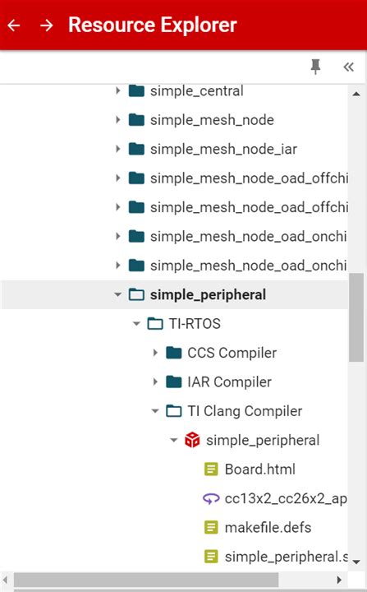Image resolution: width=367 pixels, height=592 pixels.
Task: Expand the IAR Compiler folder
Action: 155,382
